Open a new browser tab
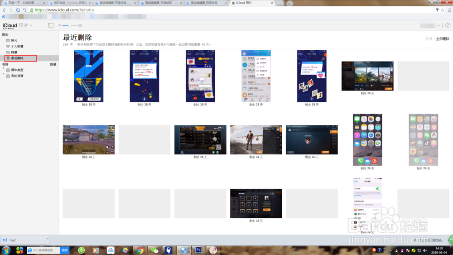Image resolution: width=453 pixels, height=255 pixels. pyautogui.click(x=280, y=3)
